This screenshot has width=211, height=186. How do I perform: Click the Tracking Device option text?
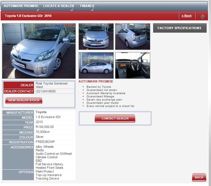47,179
